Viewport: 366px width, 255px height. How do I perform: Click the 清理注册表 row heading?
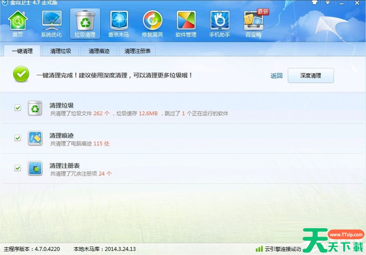click(x=65, y=165)
